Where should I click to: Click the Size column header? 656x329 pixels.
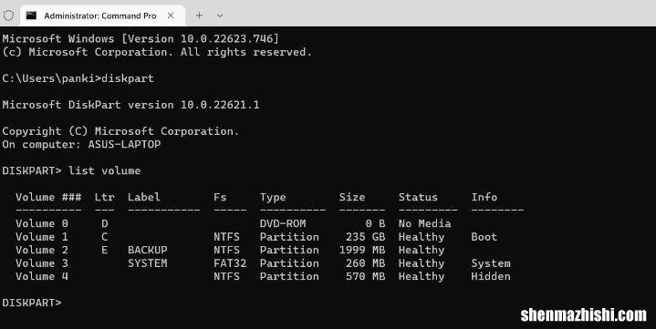tap(352, 198)
